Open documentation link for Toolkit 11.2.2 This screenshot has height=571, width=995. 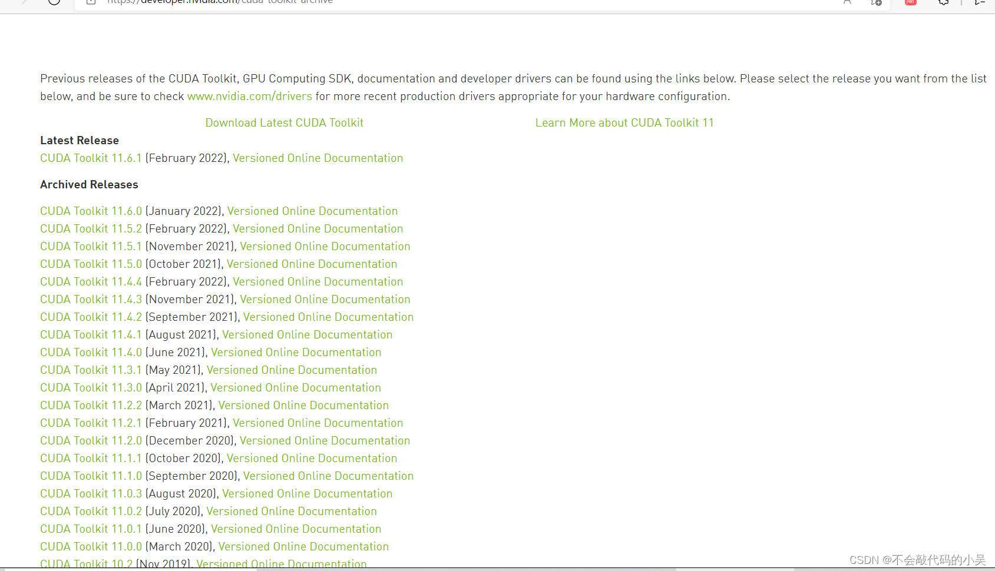304,406
